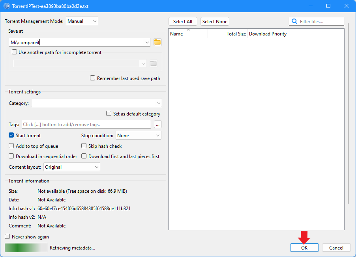Expand the Save at path dropdown
Viewport: 356px width, 257px height.
(147, 42)
